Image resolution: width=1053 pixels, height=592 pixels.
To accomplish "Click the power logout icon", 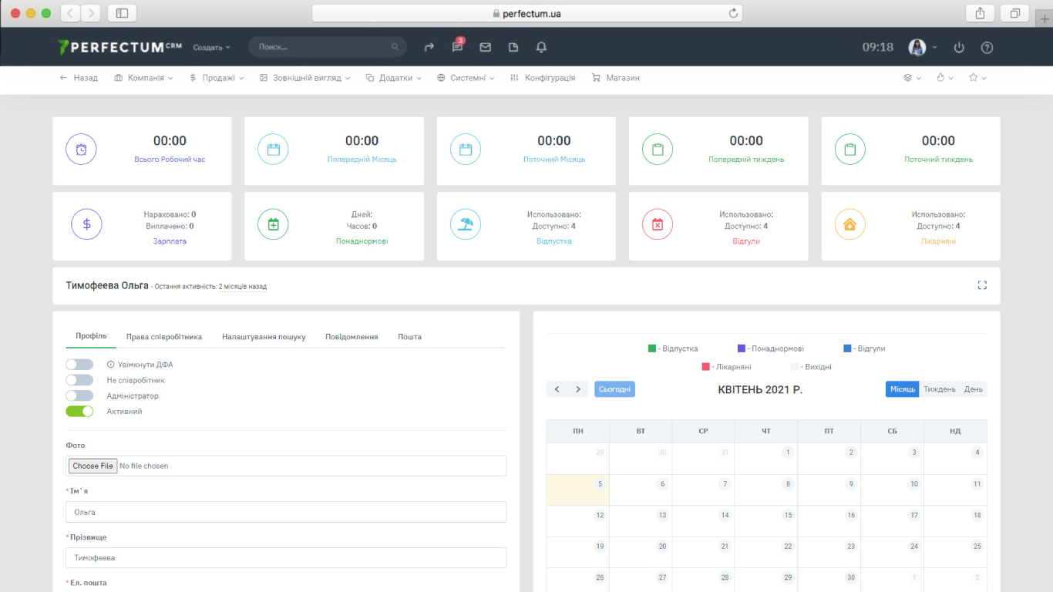I will (x=959, y=47).
